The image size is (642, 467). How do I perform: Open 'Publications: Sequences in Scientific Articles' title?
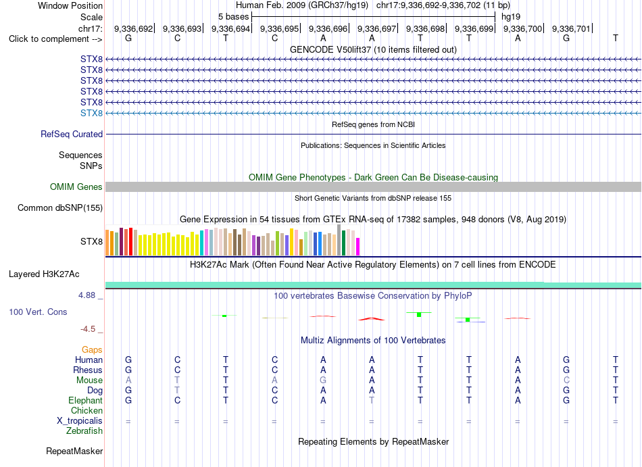[373, 145]
